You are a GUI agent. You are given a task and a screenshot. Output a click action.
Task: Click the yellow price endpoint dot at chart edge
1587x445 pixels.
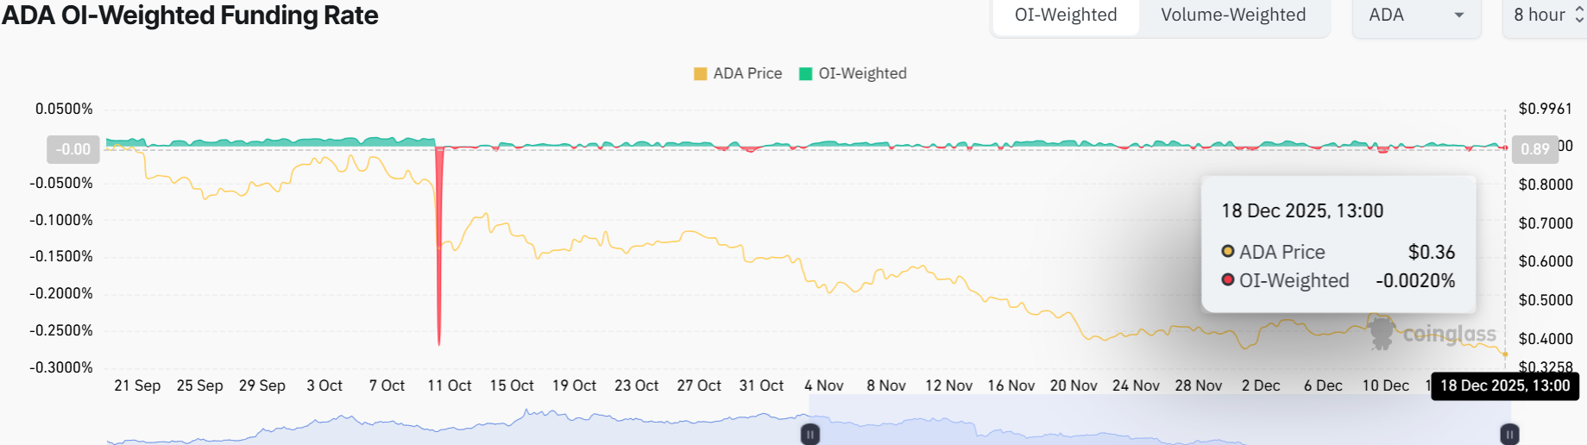pos(1506,354)
